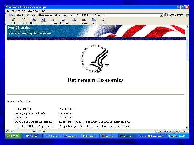Expand hidden system tray icons
Screen dimensions: 194x145
tap(169, 136)
